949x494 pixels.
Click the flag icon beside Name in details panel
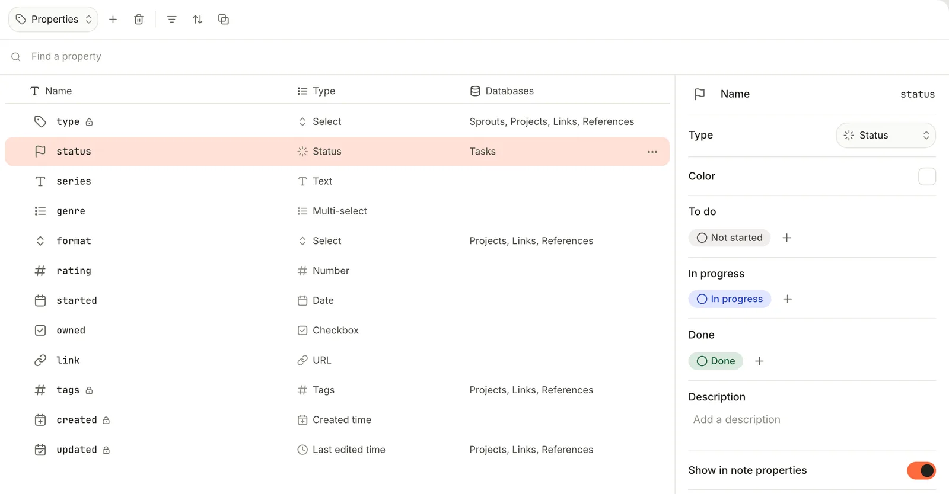click(700, 94)
